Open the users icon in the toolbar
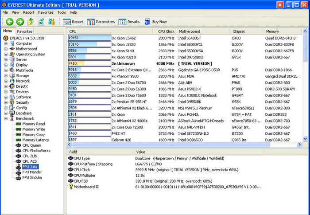This screenshot has width=310, height=215. 51,22
